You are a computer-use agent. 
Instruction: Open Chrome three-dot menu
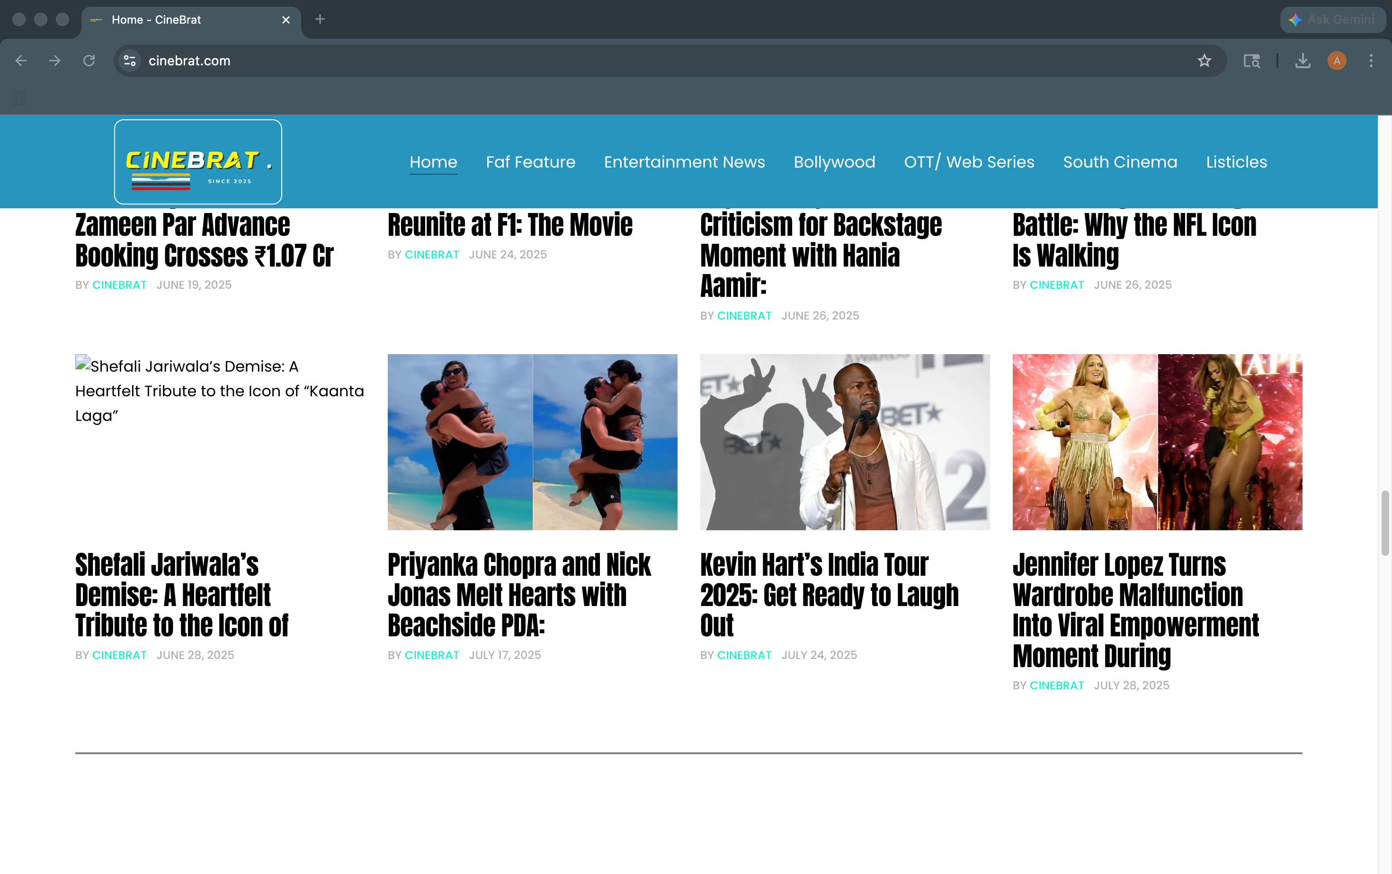[1371, 61]
